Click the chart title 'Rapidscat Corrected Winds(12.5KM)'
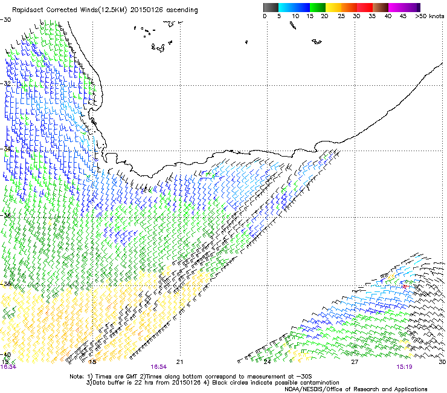 point(69,10)
